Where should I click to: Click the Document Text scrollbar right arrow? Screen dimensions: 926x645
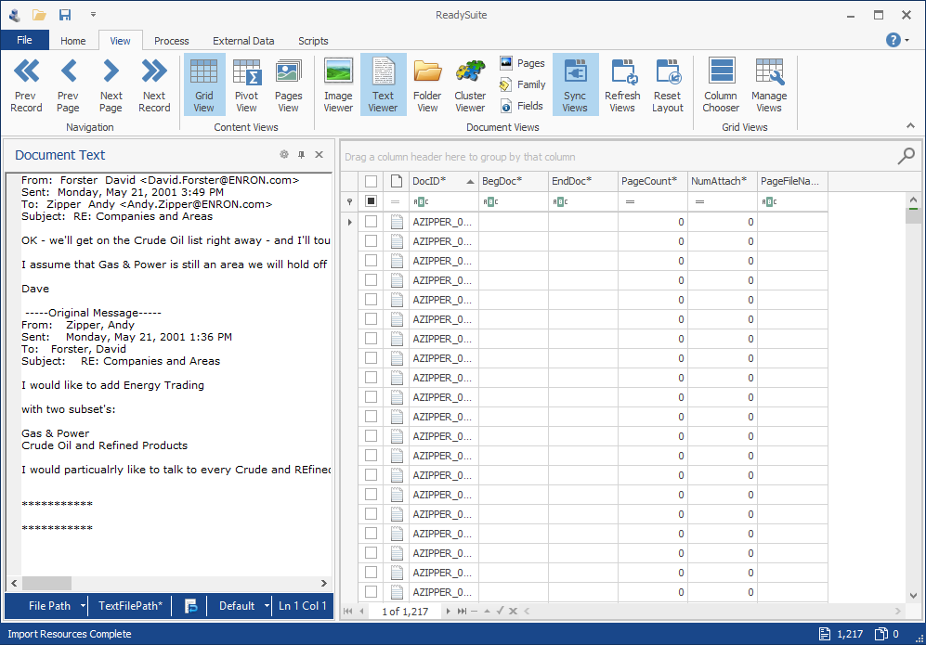click(x=323, y=583)
